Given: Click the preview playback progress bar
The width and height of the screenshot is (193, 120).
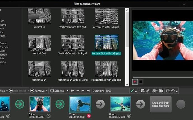Looking at the screenshot, I should [x=163, y=77].
